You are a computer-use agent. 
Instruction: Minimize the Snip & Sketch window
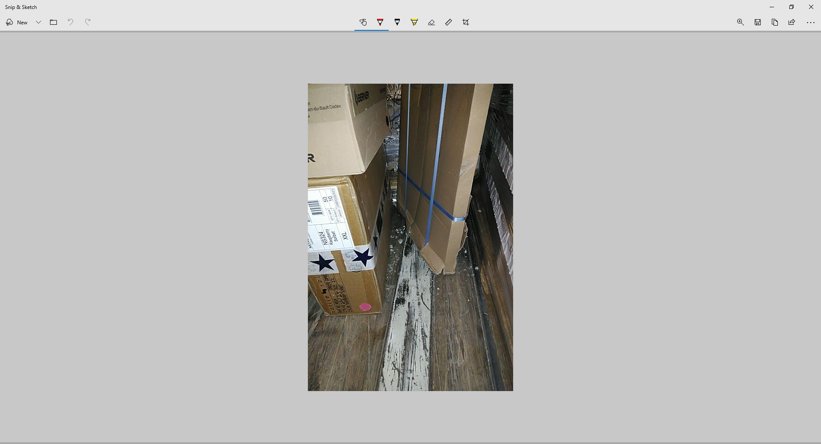(772, 7)
